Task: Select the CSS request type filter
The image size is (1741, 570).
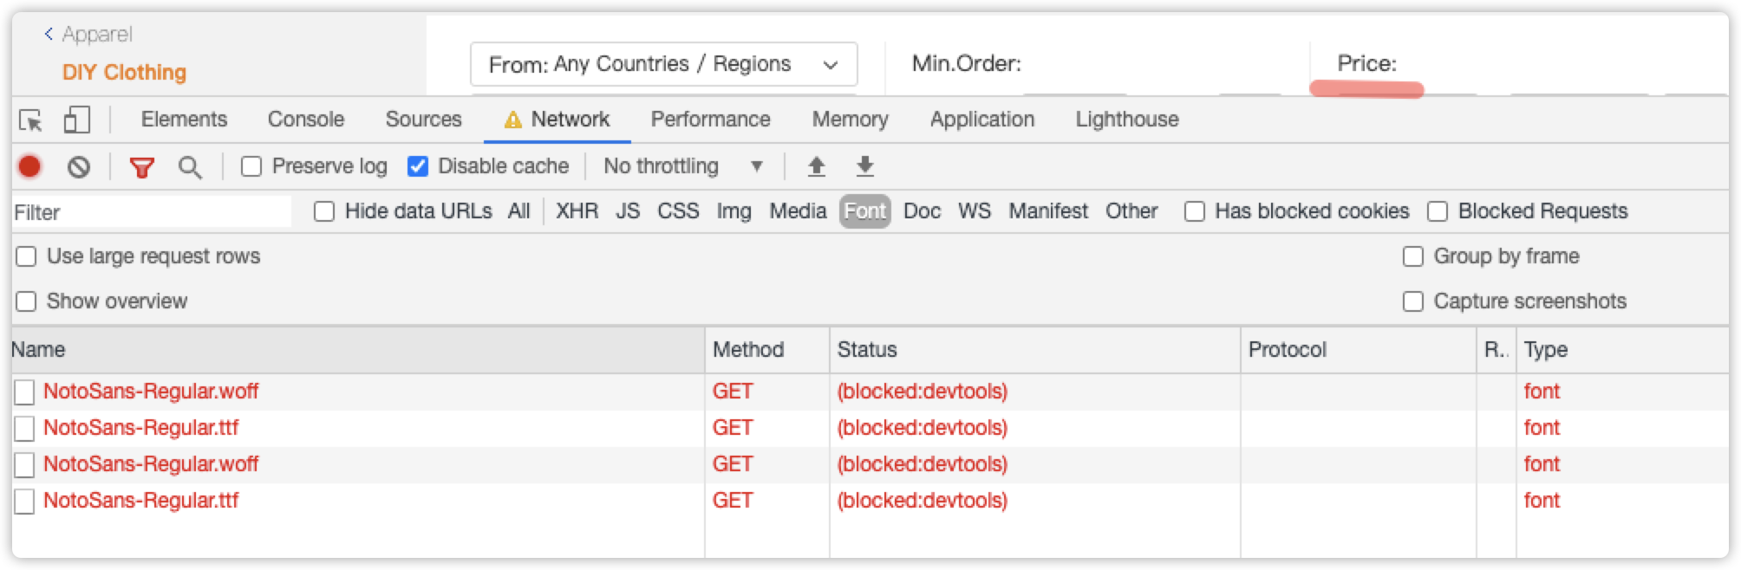Action: click(x=678, y=211)
